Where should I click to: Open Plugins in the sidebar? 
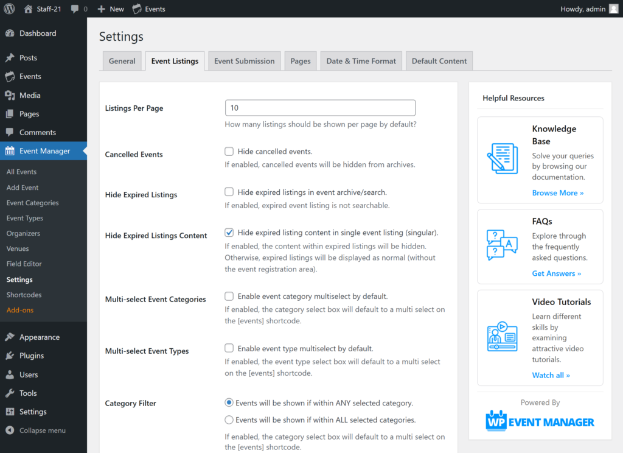[x=31, y=356]
